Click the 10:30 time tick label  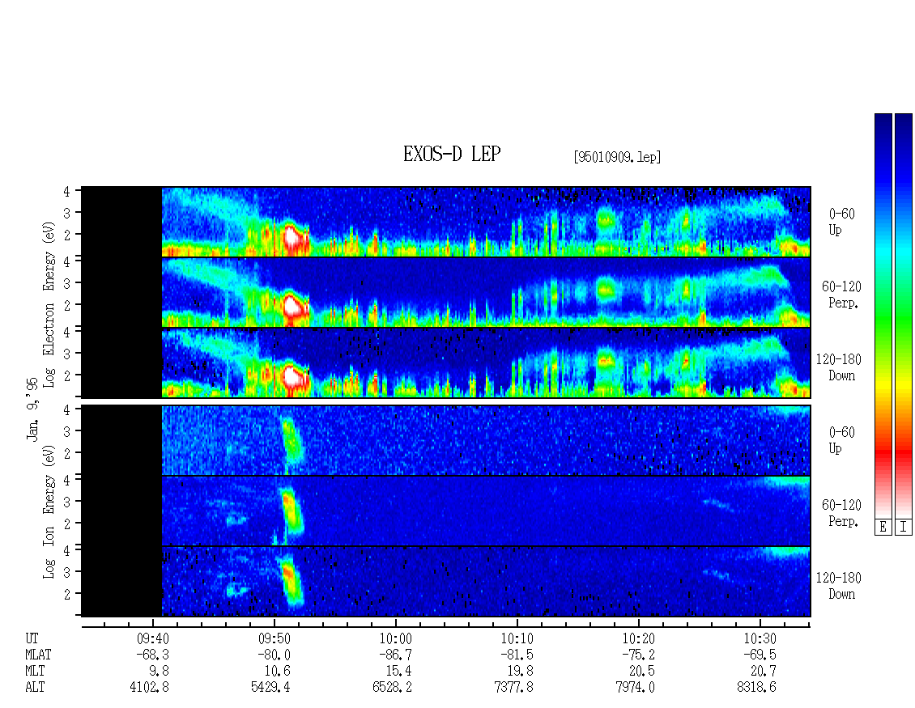[x=760, y=638]
